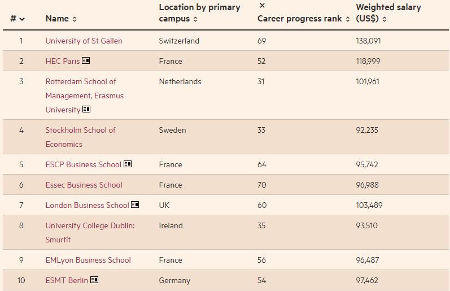450x291 pixels.
Task: Open the profile icon beside London Business School
Action: [135, 205]
